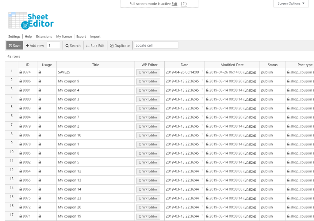Open the Settings menu

tap(14, 37)
